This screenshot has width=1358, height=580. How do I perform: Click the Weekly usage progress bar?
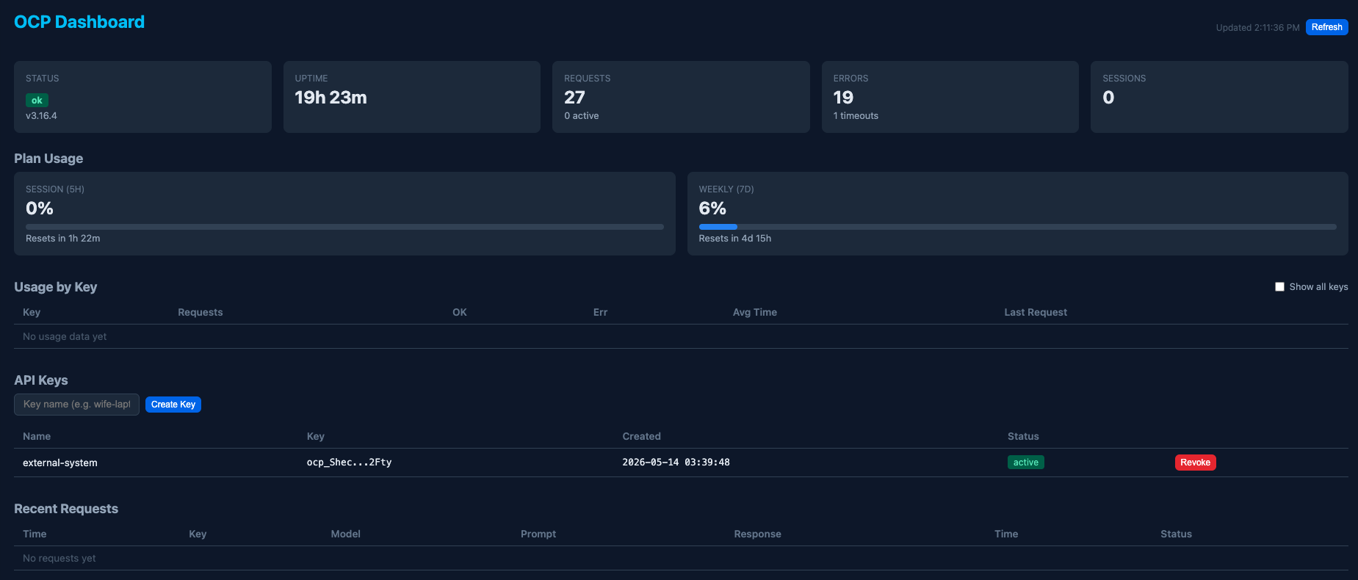[x=1017, y=227]
